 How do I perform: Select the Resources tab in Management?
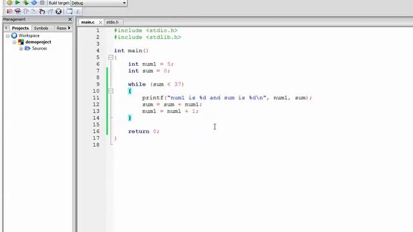pos(61,28)
